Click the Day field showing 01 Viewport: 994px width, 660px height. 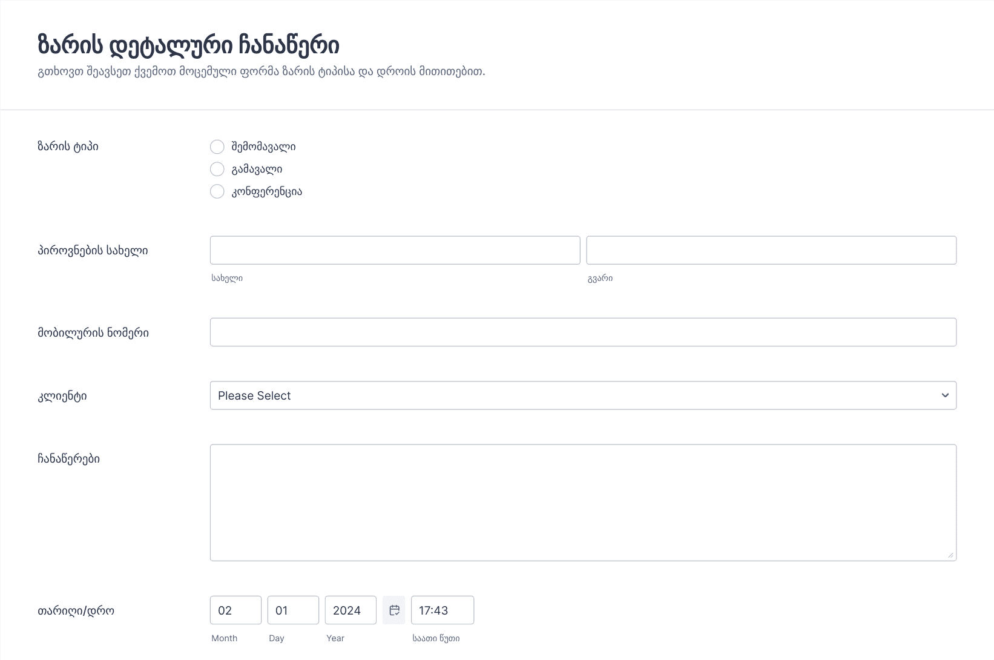point(293,610)
